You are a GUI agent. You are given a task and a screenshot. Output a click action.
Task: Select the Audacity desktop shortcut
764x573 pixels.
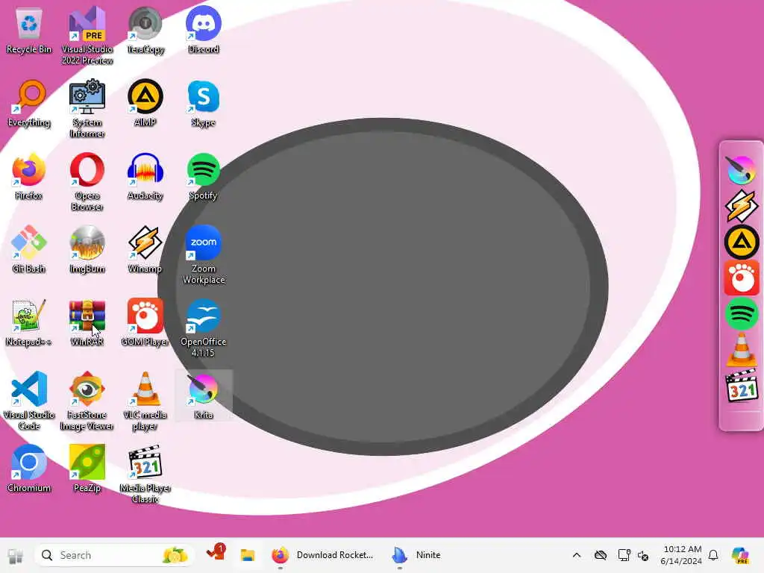[x=145, y=176]
